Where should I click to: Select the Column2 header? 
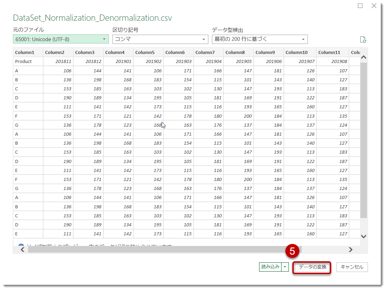(x=58, y=53)
